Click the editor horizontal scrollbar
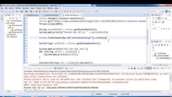This screenshot has height=97, width=172. (76, 65)
